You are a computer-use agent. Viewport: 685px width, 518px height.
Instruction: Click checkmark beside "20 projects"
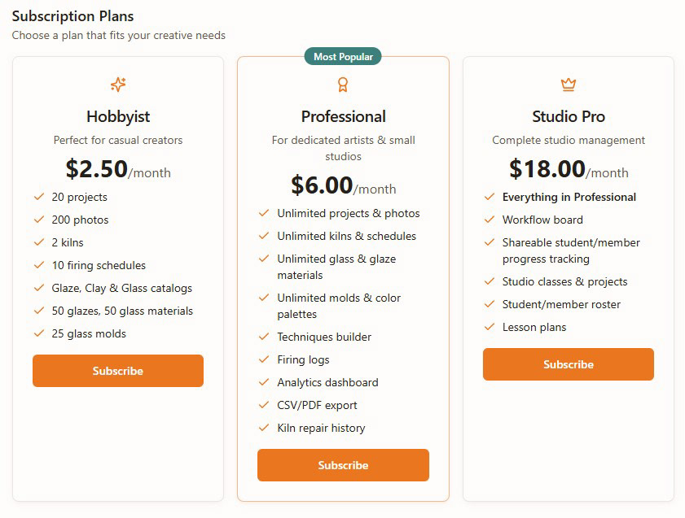39,197
